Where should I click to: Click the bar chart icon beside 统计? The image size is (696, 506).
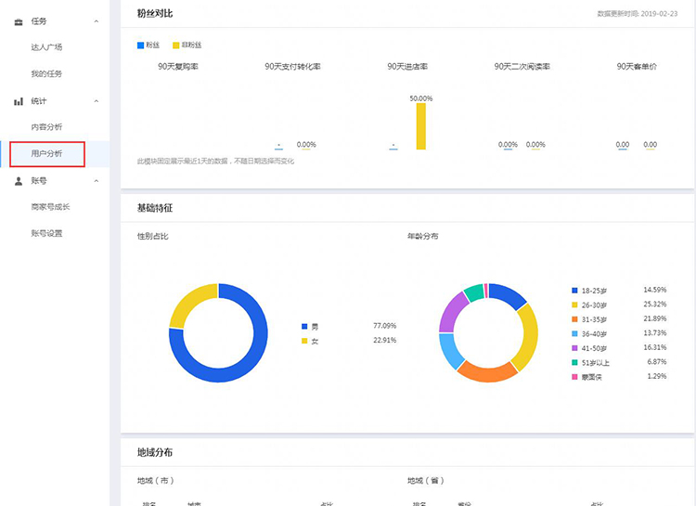point(19,101)
